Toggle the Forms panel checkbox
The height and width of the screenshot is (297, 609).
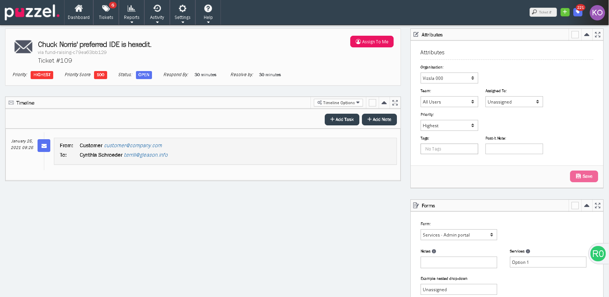(x=575, y=206)
